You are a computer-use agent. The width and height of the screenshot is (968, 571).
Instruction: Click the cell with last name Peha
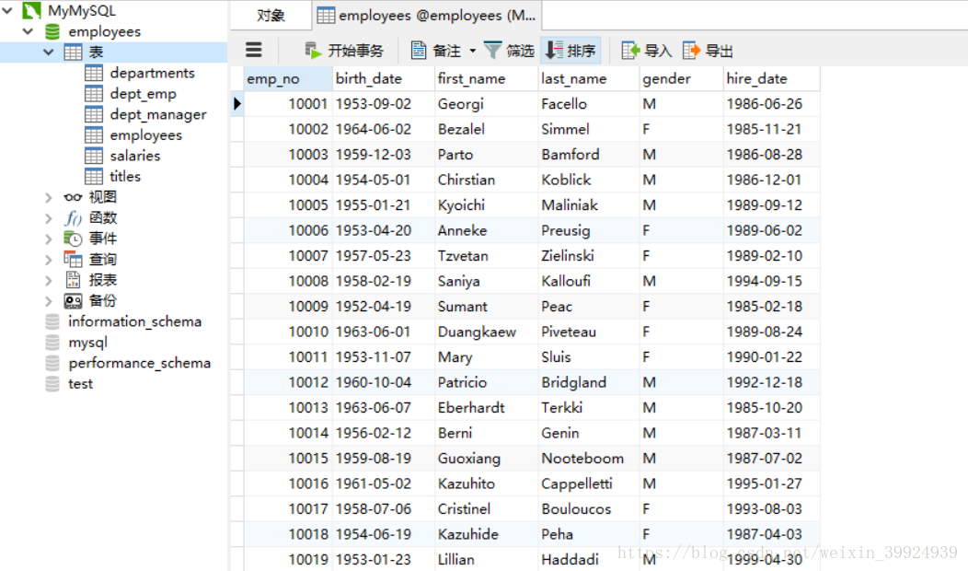click(x=589, y=534)
